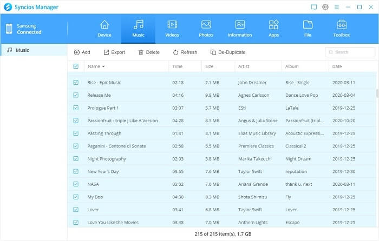Click the Syncios Manager logo icon
Image resolution: width=379 pixels, height=241 pixels.
click(8, 7)
